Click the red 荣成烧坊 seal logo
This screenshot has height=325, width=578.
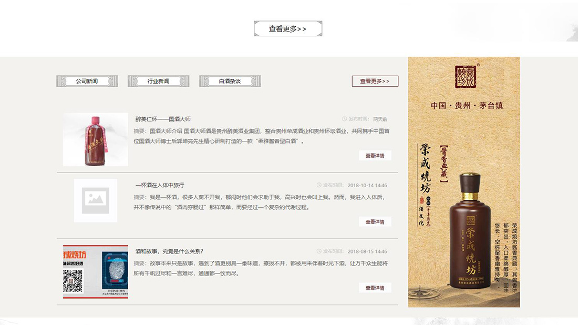(x=466, y=76)
